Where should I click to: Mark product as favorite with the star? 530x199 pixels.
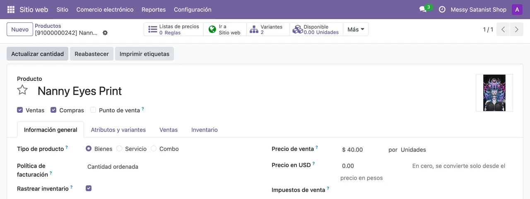pyautogui.click(x=22, y=90)
